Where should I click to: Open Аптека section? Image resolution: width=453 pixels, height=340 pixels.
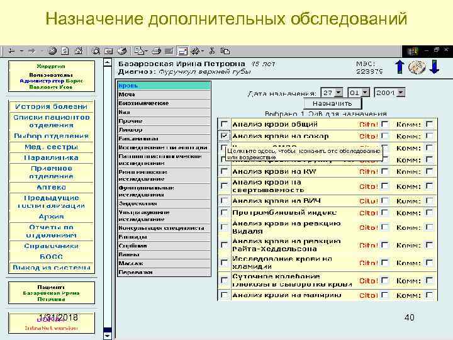tap(52, 187)
